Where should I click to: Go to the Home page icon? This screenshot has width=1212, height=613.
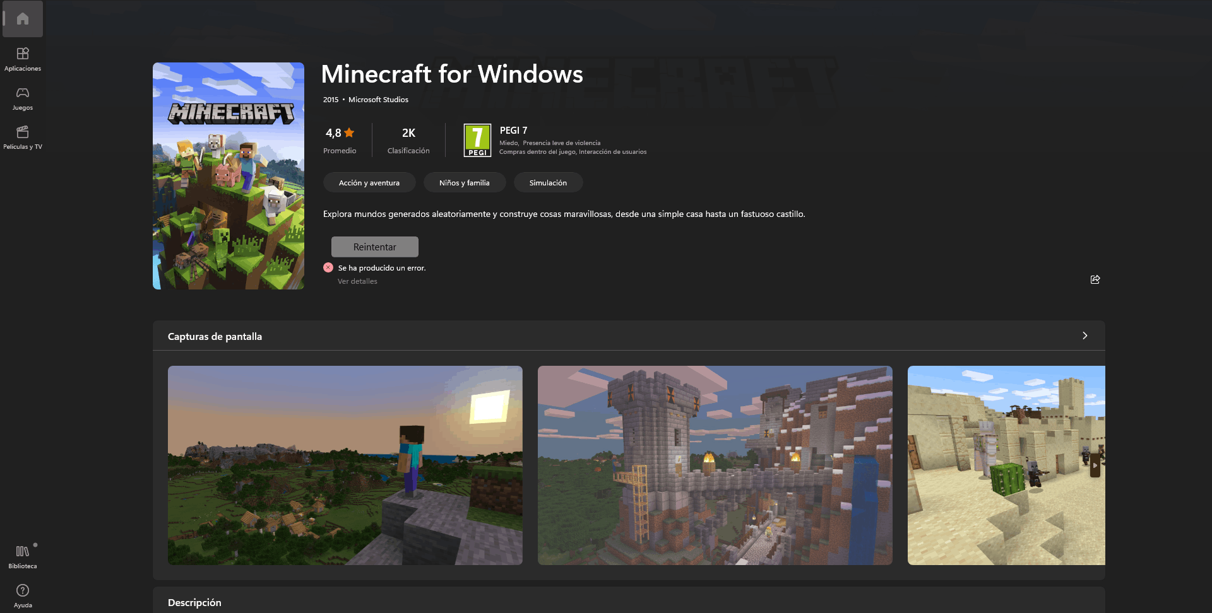coord(23,19)
